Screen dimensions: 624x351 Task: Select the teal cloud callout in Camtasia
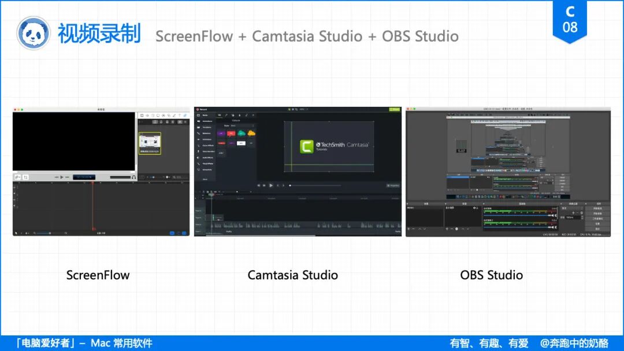pyautogui.click(x=242, y=133)
